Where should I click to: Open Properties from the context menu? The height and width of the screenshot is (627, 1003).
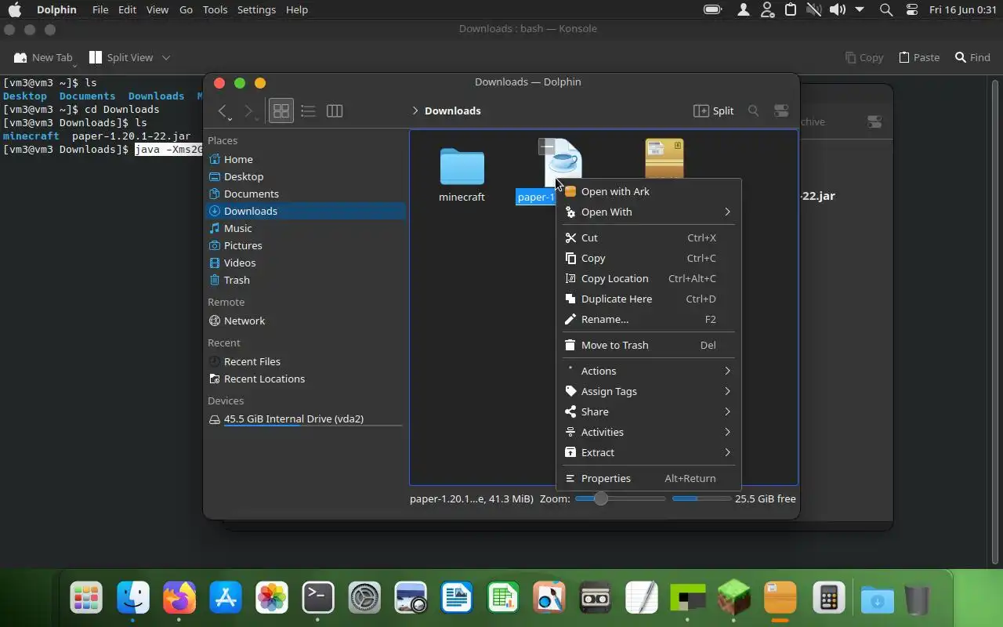point(649,478)
